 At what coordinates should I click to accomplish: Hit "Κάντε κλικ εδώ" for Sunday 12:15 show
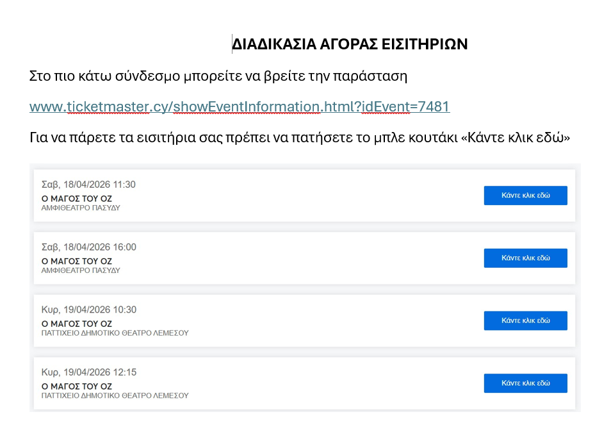click(x=525, y=383)
